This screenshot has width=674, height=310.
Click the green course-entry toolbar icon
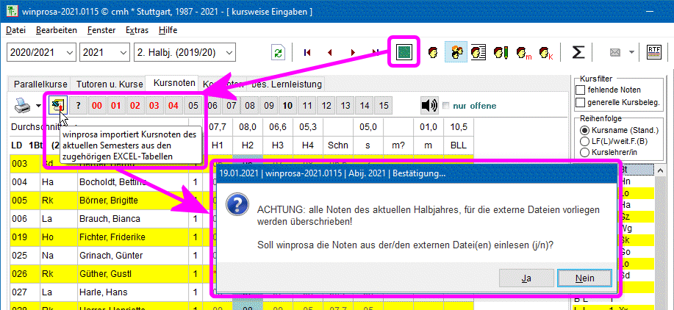pos(404,53)
